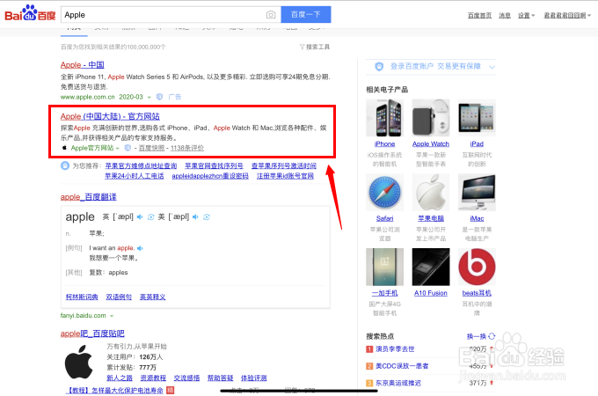Click shield icon beside account login banner

pos(379,66)
